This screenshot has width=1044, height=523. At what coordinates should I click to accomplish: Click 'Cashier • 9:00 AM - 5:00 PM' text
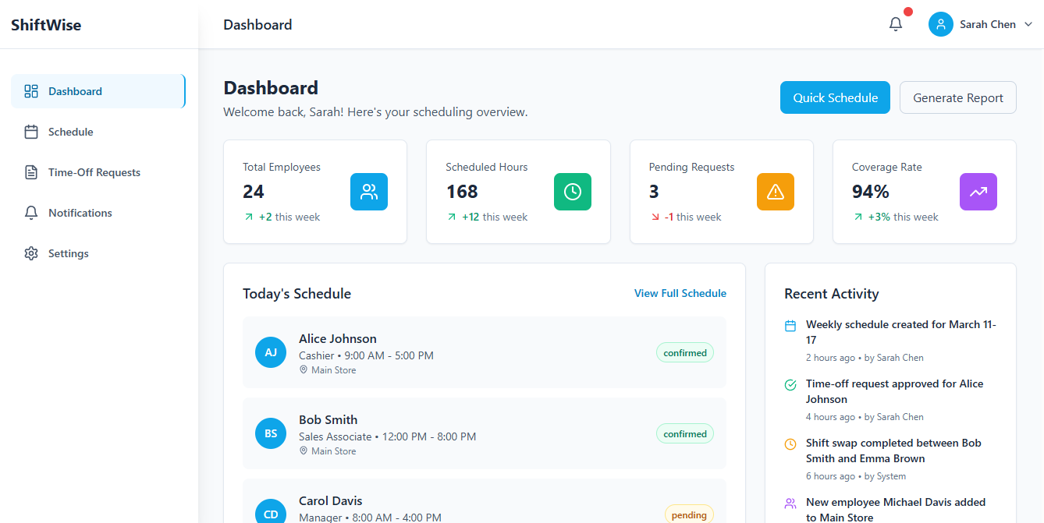point(366,355)
